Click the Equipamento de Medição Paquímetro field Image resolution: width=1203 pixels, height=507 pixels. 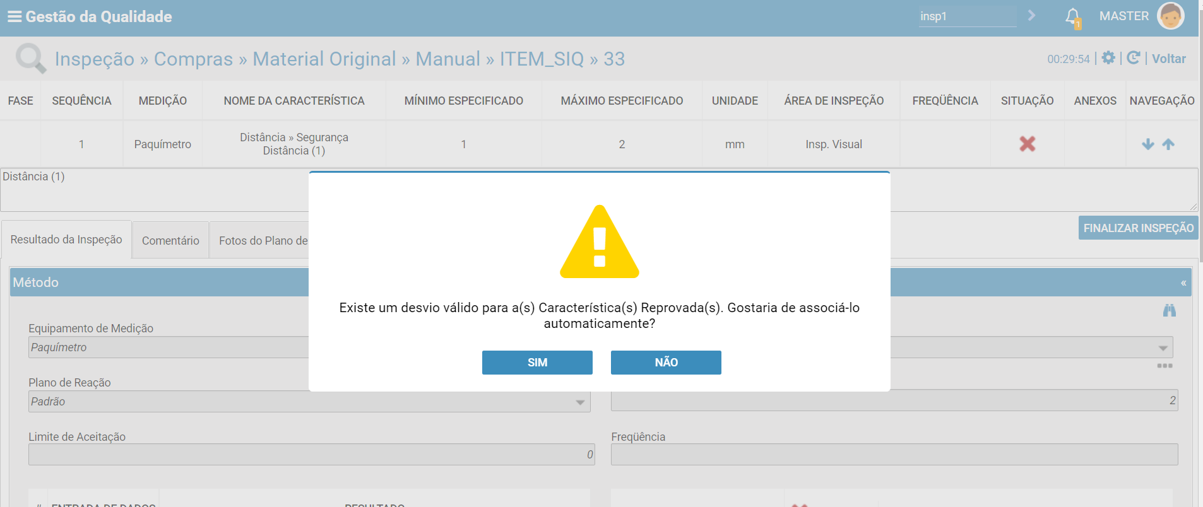(169, 347)
